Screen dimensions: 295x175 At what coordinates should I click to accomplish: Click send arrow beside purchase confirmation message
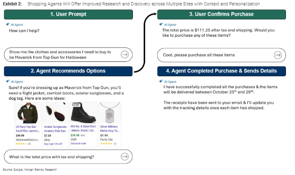click(x=278, y=55)
